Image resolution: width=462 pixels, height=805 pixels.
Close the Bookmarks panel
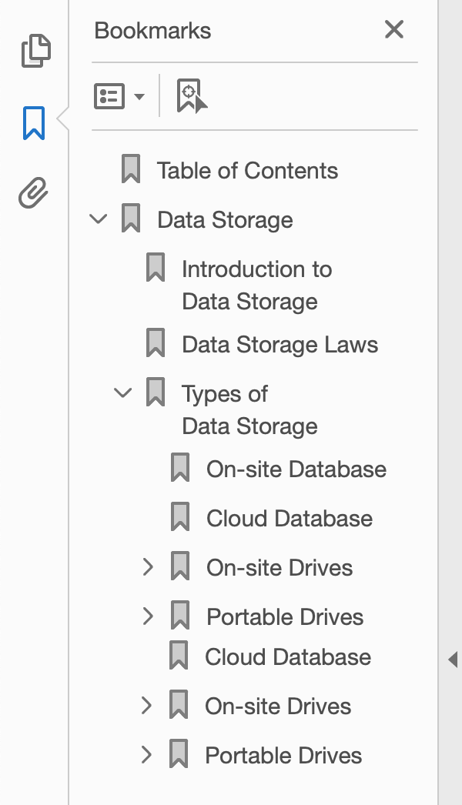(394, 30)
